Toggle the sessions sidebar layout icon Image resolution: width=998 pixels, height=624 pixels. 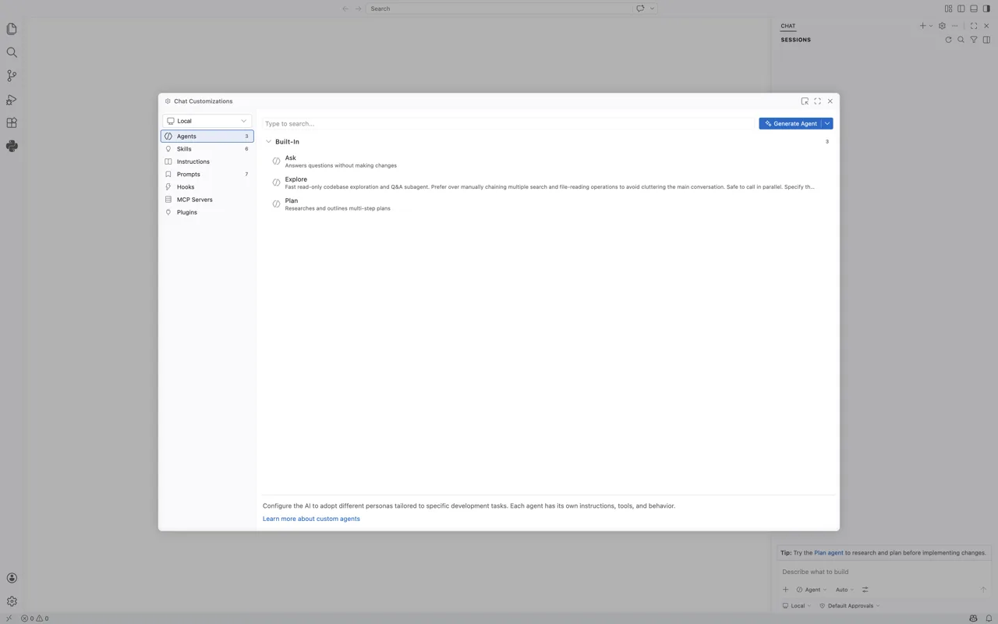(x=986, y=40)
